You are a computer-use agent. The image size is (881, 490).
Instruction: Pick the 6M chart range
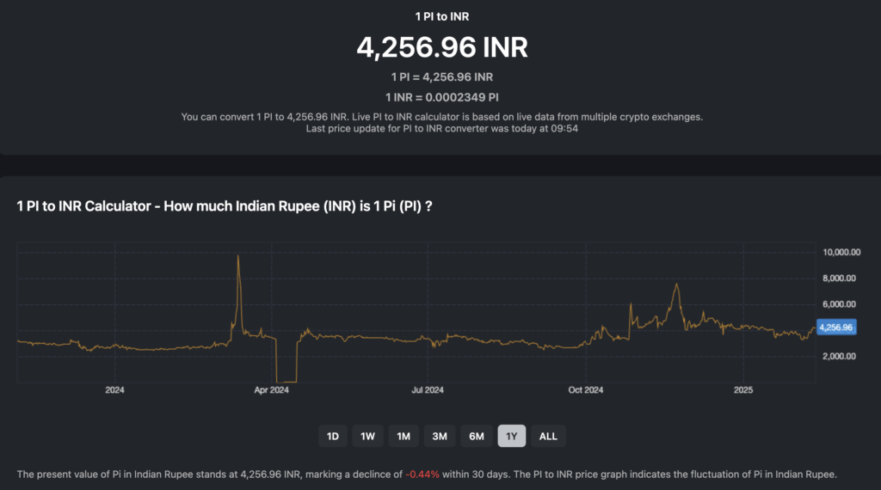(x=477, y=436)
